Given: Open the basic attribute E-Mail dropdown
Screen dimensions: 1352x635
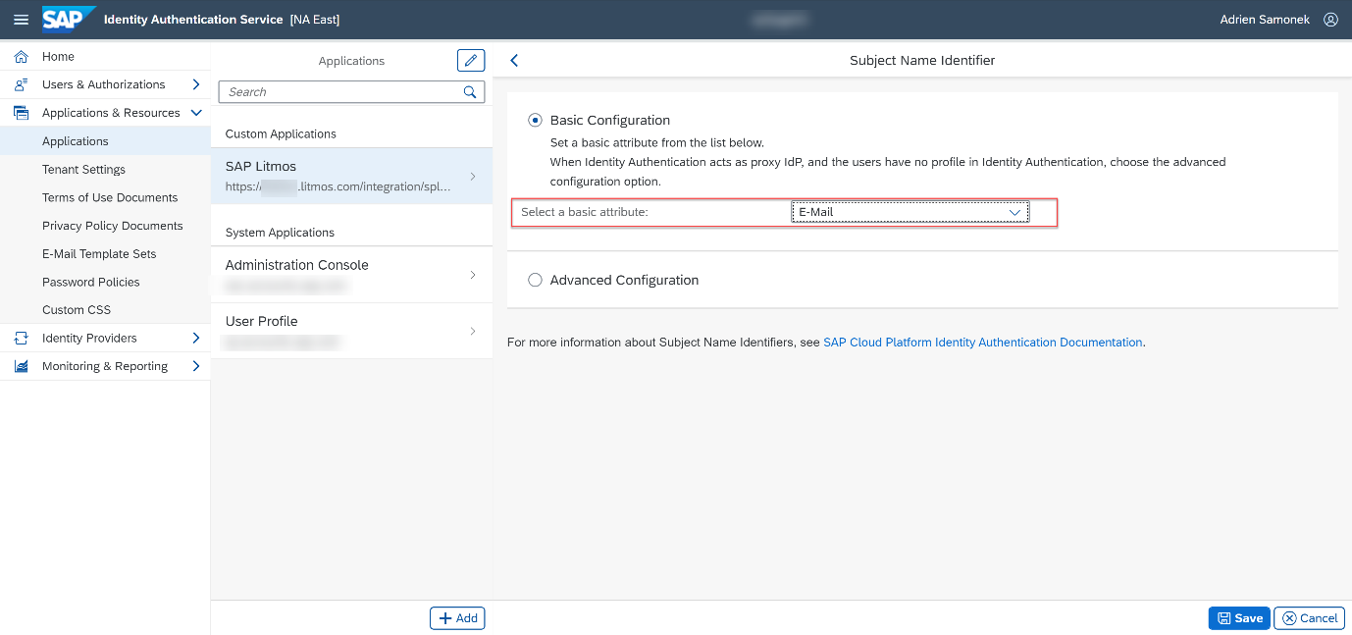Looking at the screenshot, I should tap(910, 212).
